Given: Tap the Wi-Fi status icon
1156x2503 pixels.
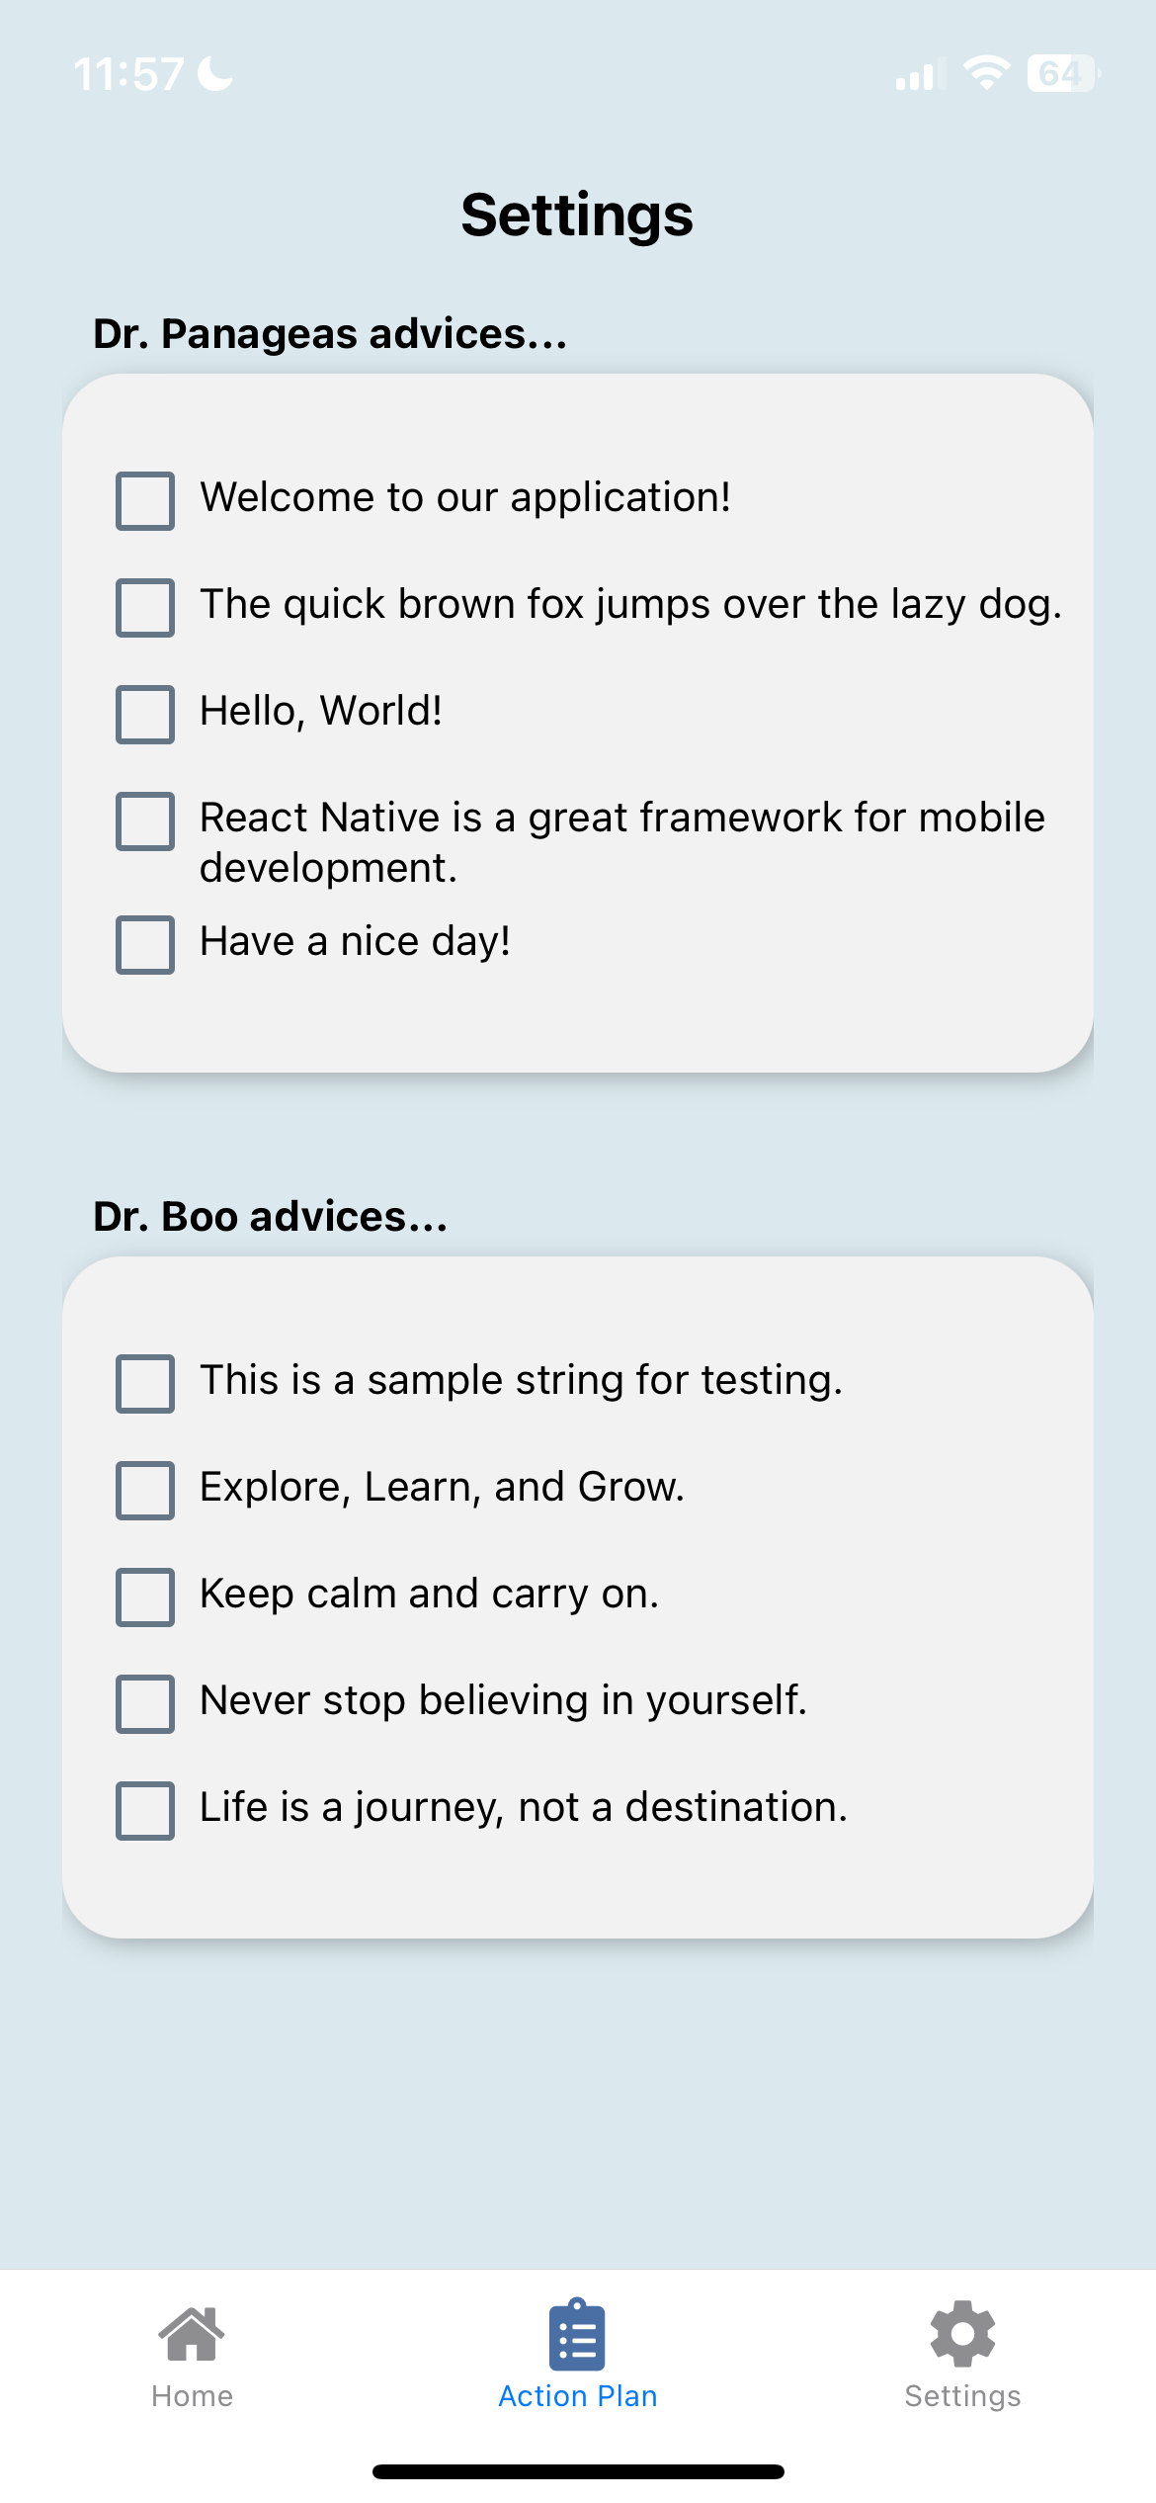Looking at the screenshot, I should click(985, 74).
